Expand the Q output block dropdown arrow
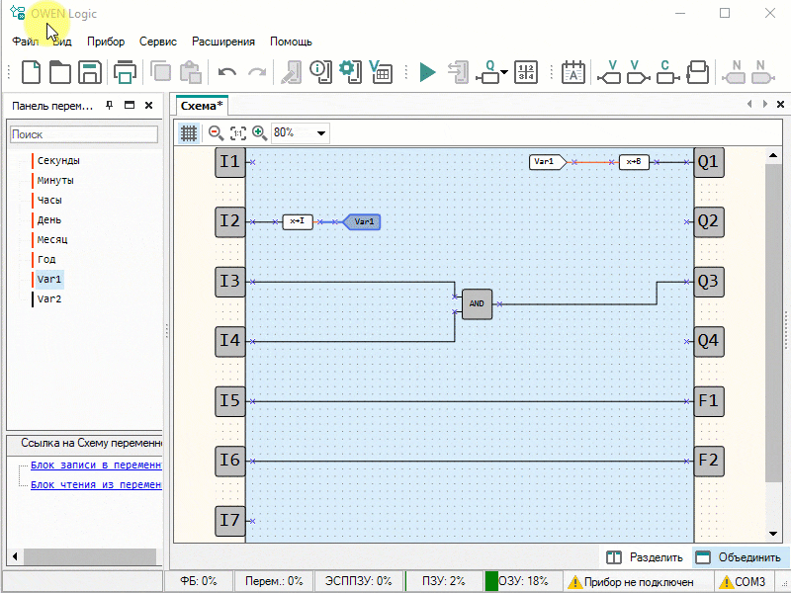This screenshot has height=593, width=791. (x=504, y=72)
